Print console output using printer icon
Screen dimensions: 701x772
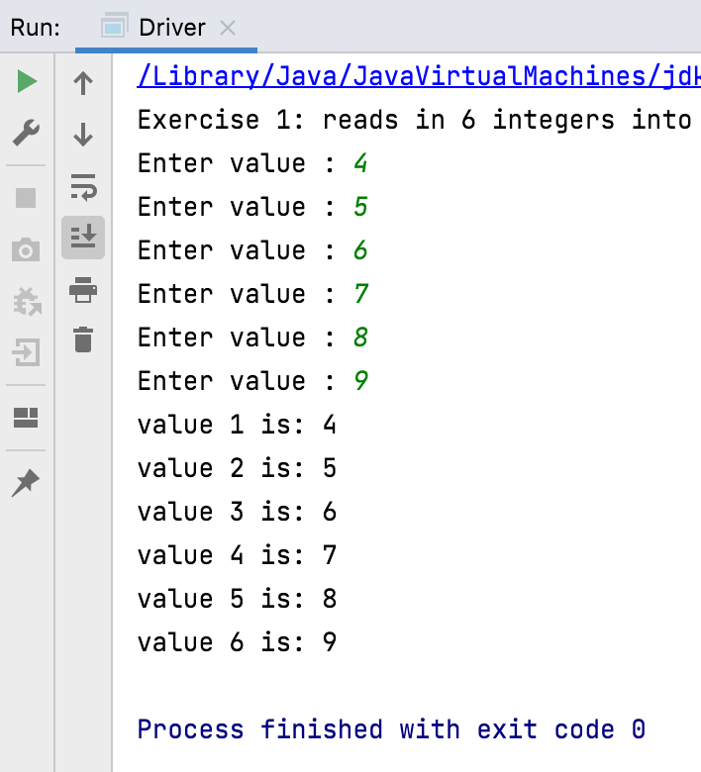click(x=83, y=290)
